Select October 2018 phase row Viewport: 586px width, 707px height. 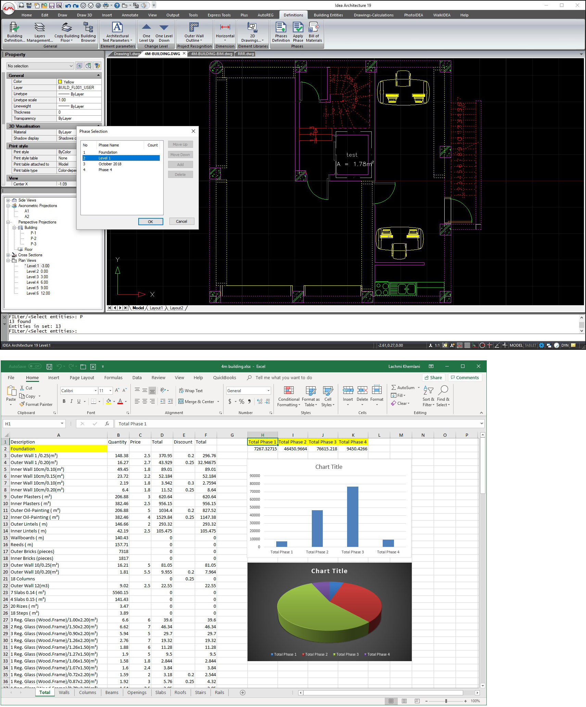121,164
